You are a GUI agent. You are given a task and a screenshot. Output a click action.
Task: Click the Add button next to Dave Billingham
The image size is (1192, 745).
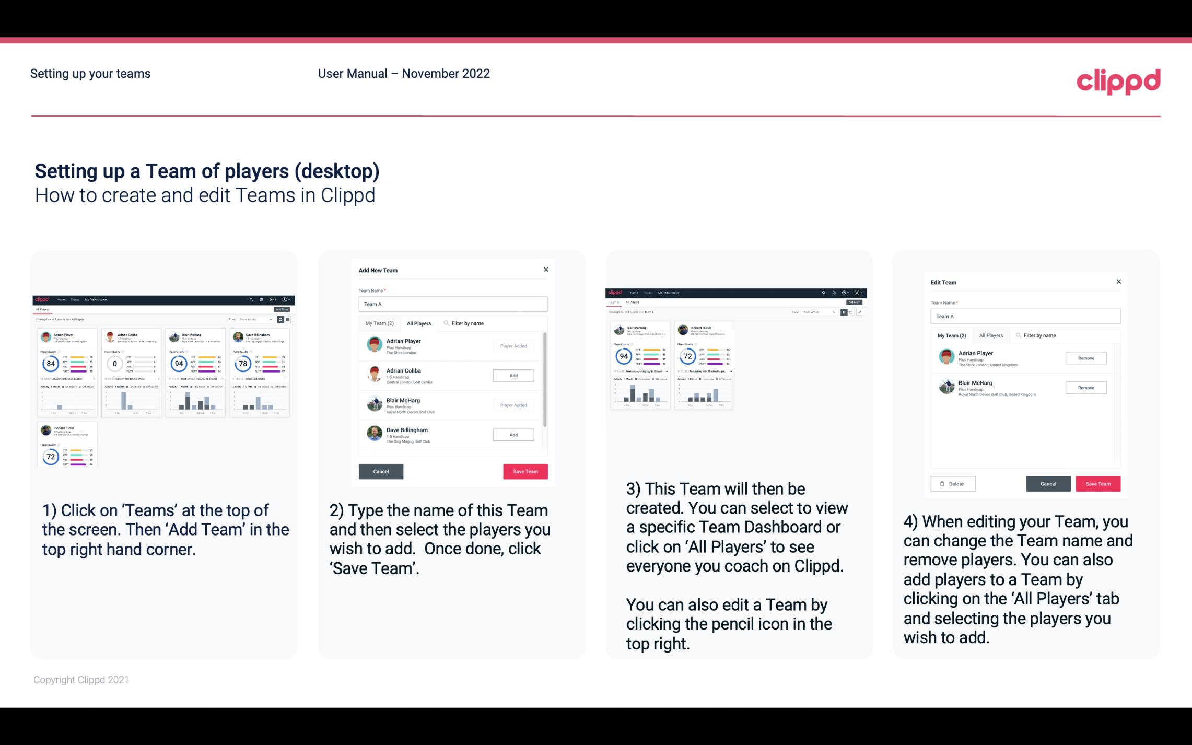(513, 434)
